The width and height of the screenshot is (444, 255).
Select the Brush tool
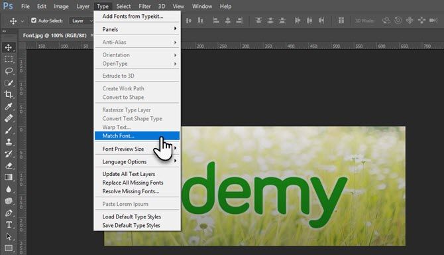click(x=9, y=130)
